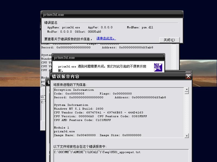Click the up arrow of the report info scrollbar
Image resolution: width=217 pixels, height=162 pixels.
point(187,89)
